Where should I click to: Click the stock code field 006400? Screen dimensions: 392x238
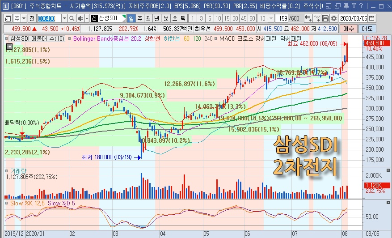click(x=49, y=18)
